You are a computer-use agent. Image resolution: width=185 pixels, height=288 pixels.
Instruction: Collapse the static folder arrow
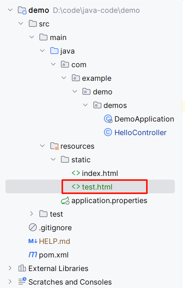53,159
